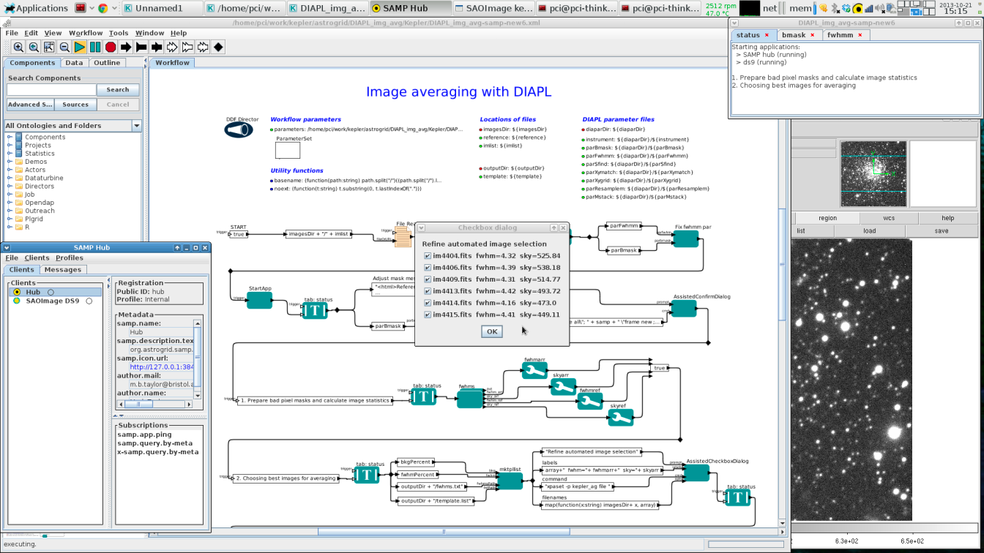Click the zoom in magnifier icon
The width and height of the screenshot is (984, 553).
[18, 47]
